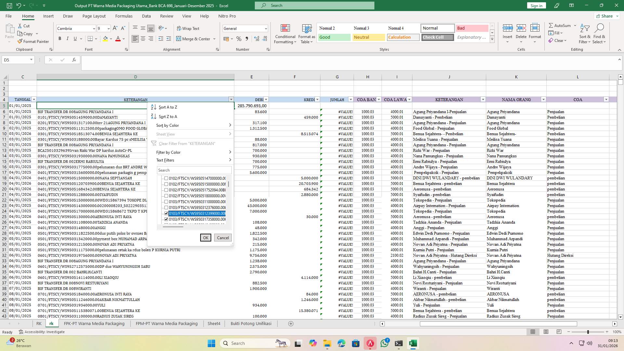Viewport: 624px width, 351px height.
Task: Switch to the Formulas ribbon tab
Action: coord(124,16)
